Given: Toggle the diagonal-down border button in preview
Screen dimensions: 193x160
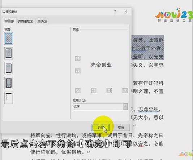Looking at the screenshot, I should (125, 90).
